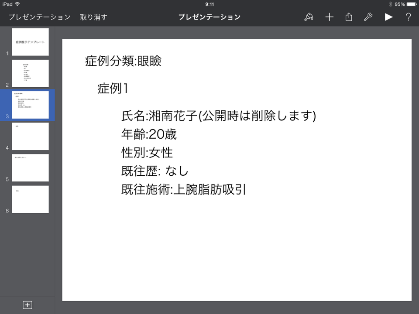
Task: Select slide 5 thumbnail in navigator
Action: click(30, 167)
